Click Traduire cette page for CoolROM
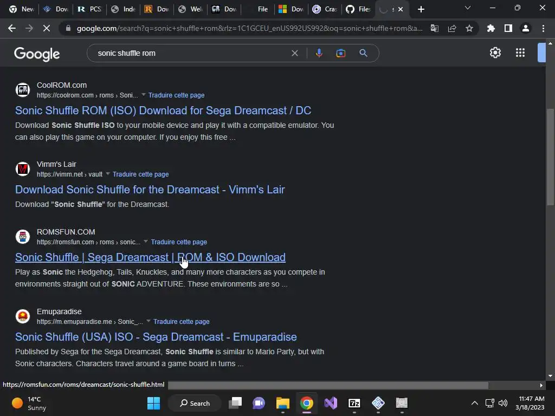This screenshot has height=416, width=555. click(x=176, y=95)
